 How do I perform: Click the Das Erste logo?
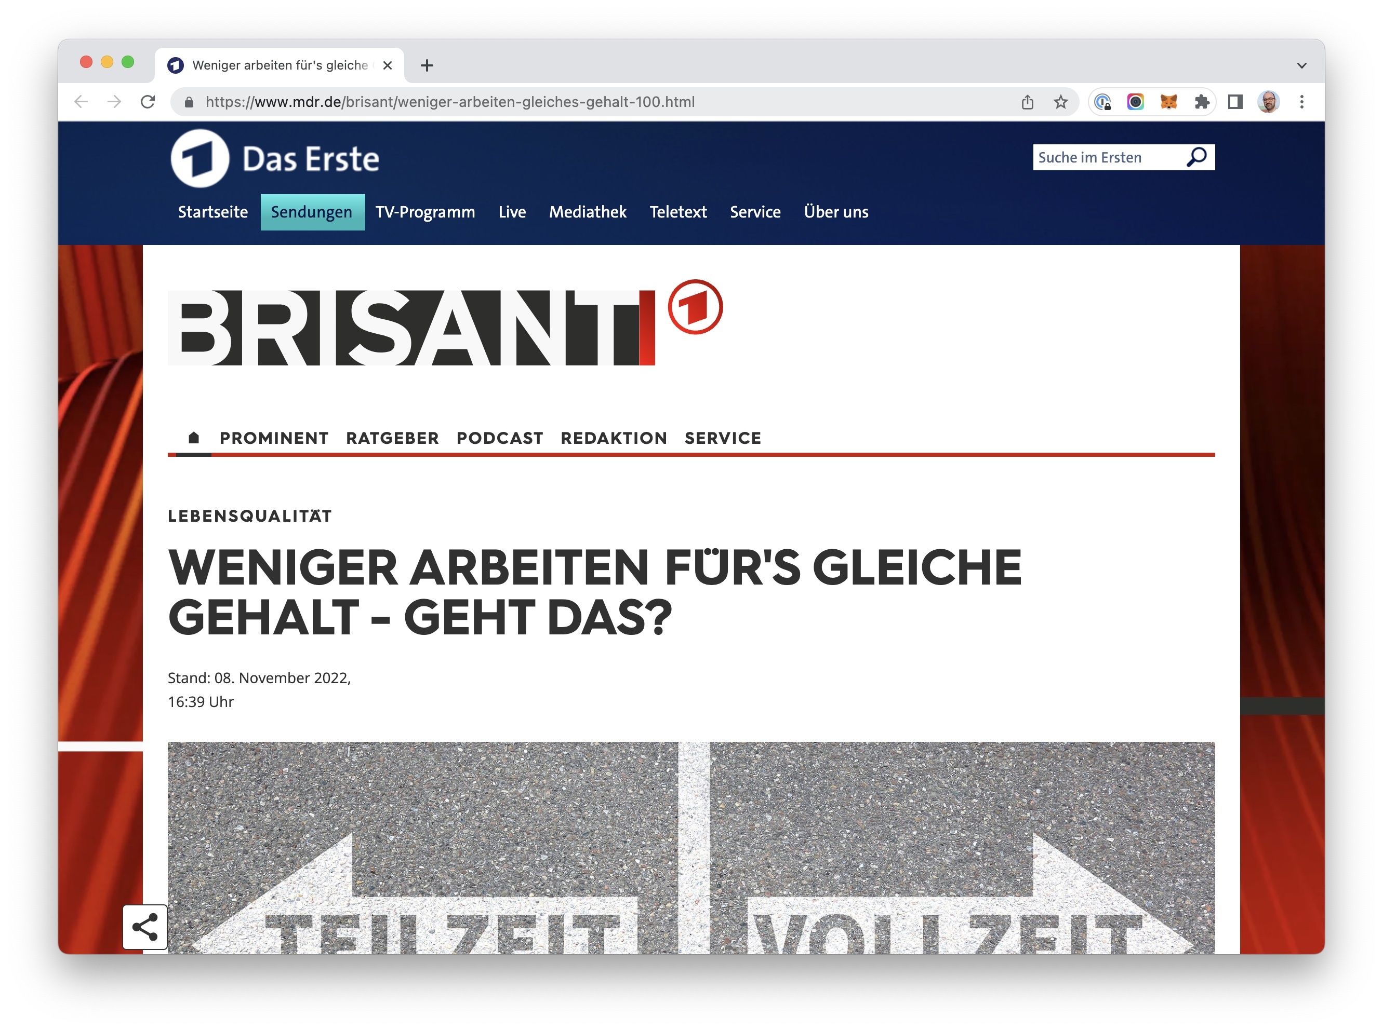(275, 158)
